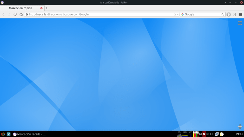Click the Back navigation arrow
The height and width of the screenshot is (137, 244).
(x=3, y=15)
